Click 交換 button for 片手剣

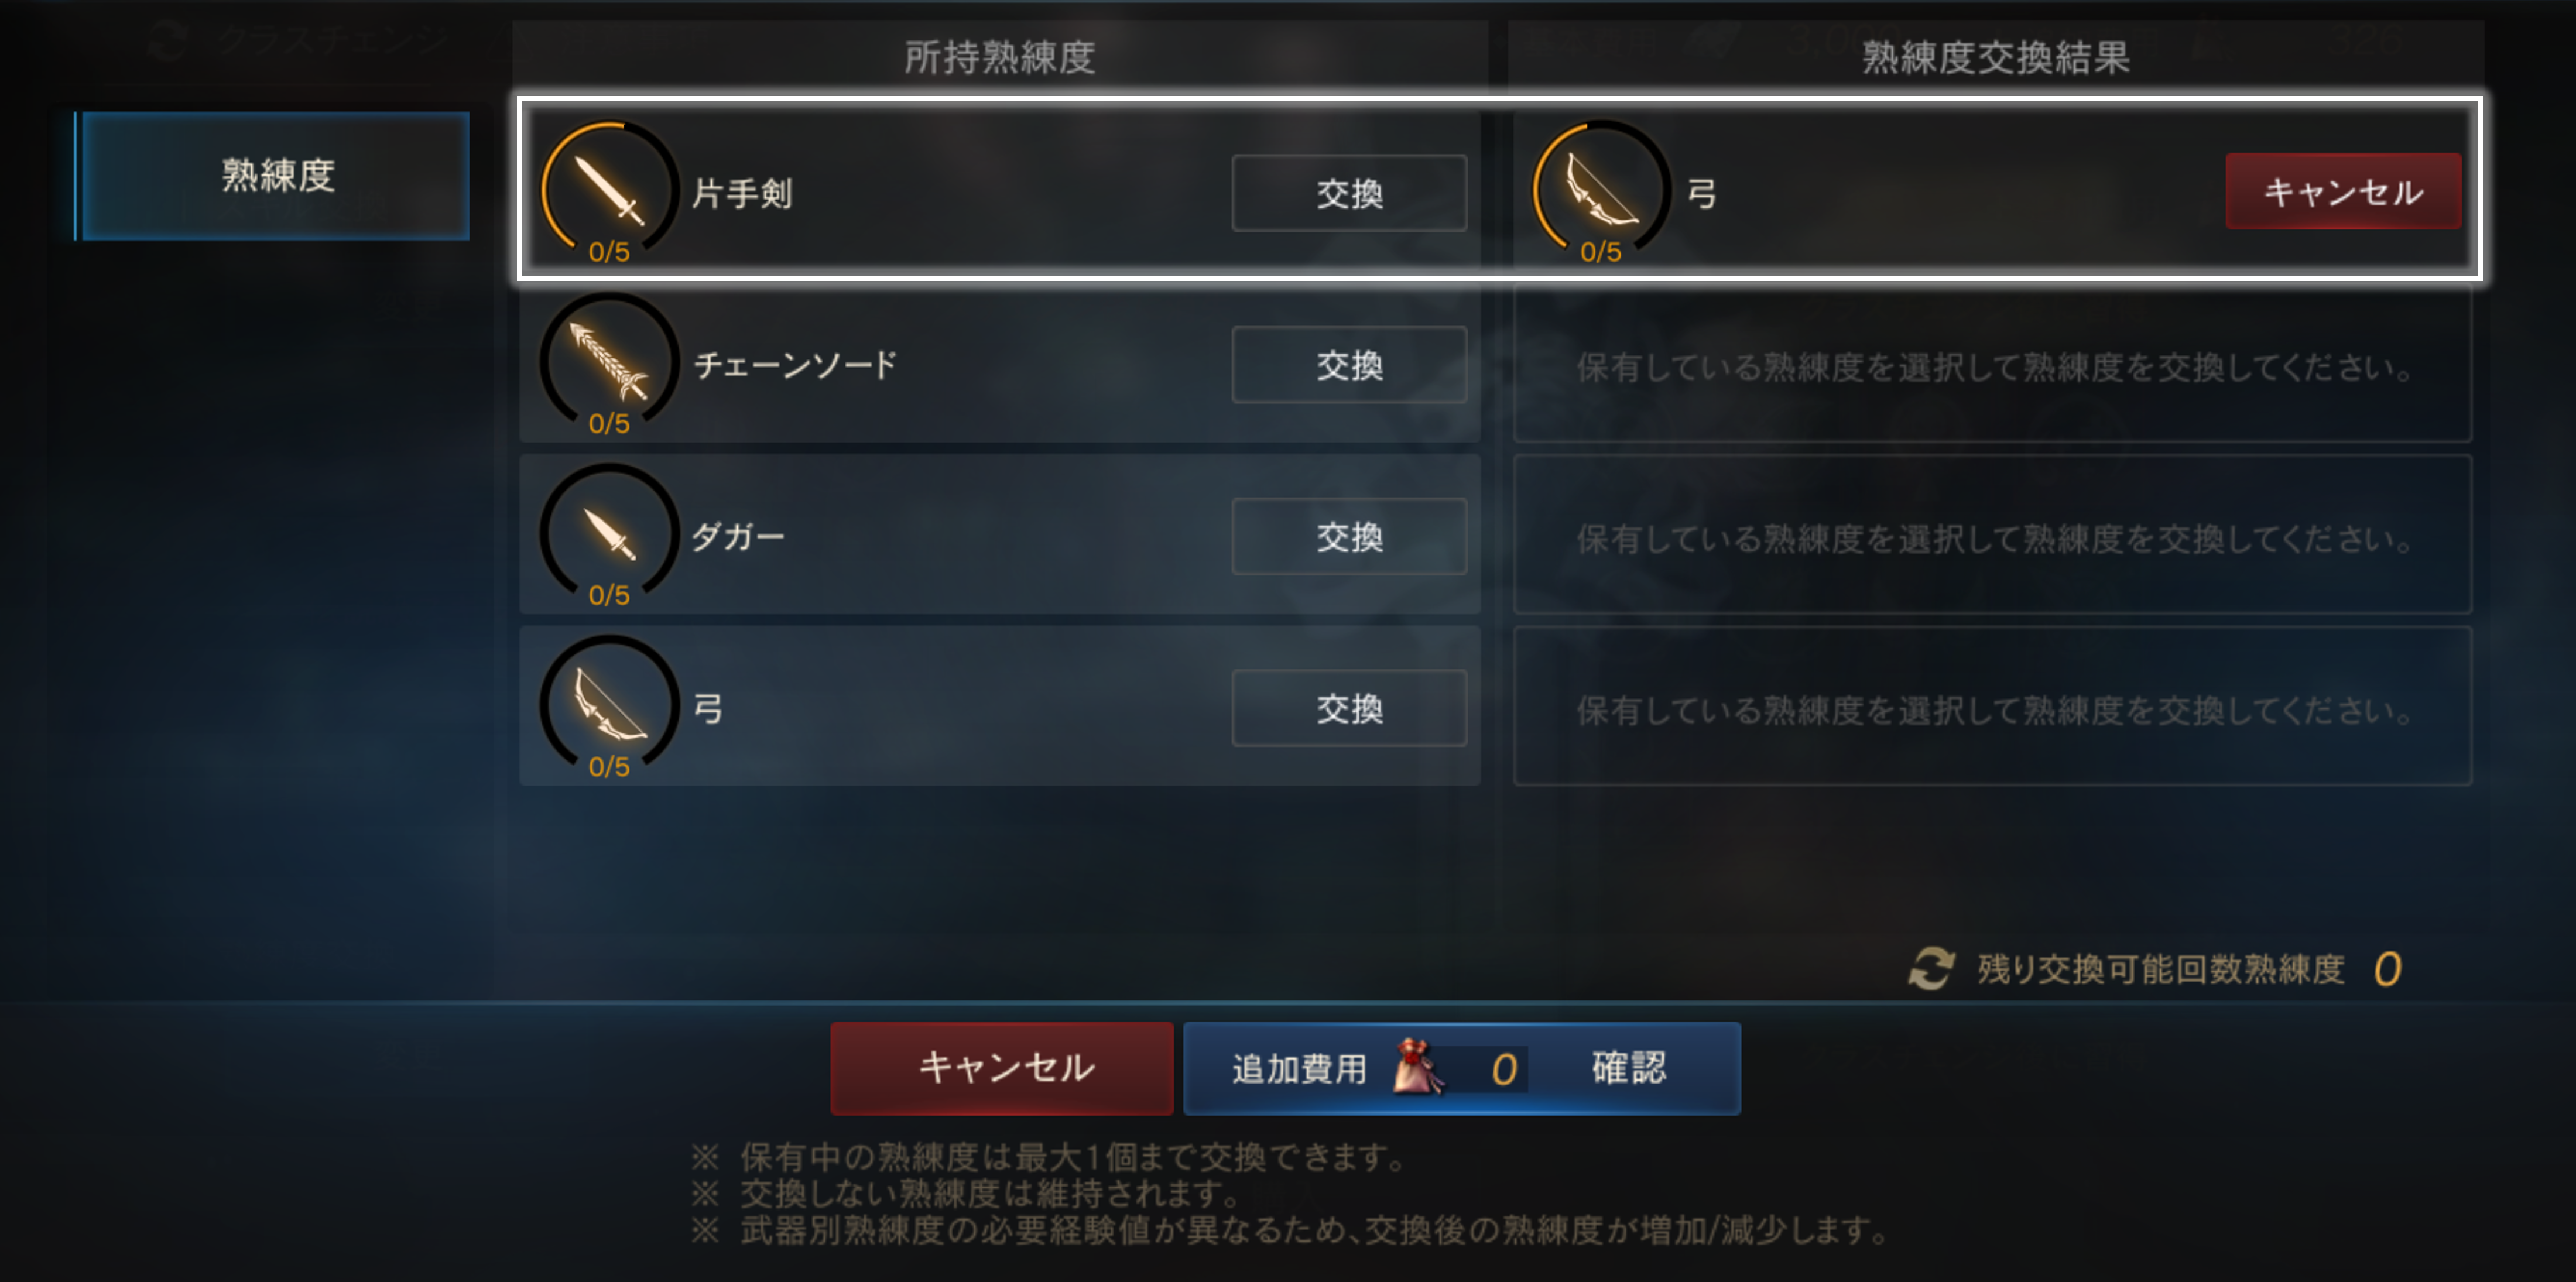1349,193
